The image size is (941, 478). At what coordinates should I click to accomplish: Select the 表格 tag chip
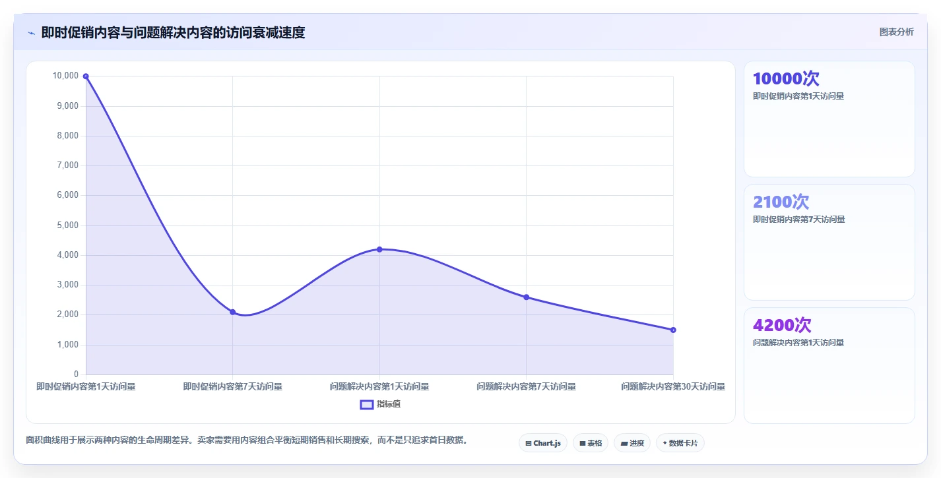591,443
